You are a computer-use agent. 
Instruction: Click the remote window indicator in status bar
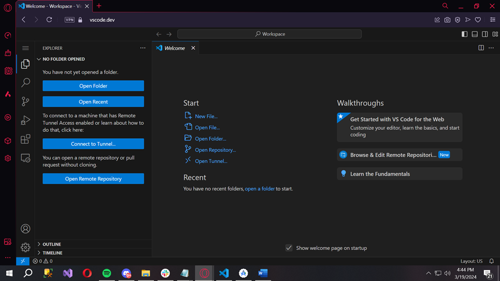point(23,261)
